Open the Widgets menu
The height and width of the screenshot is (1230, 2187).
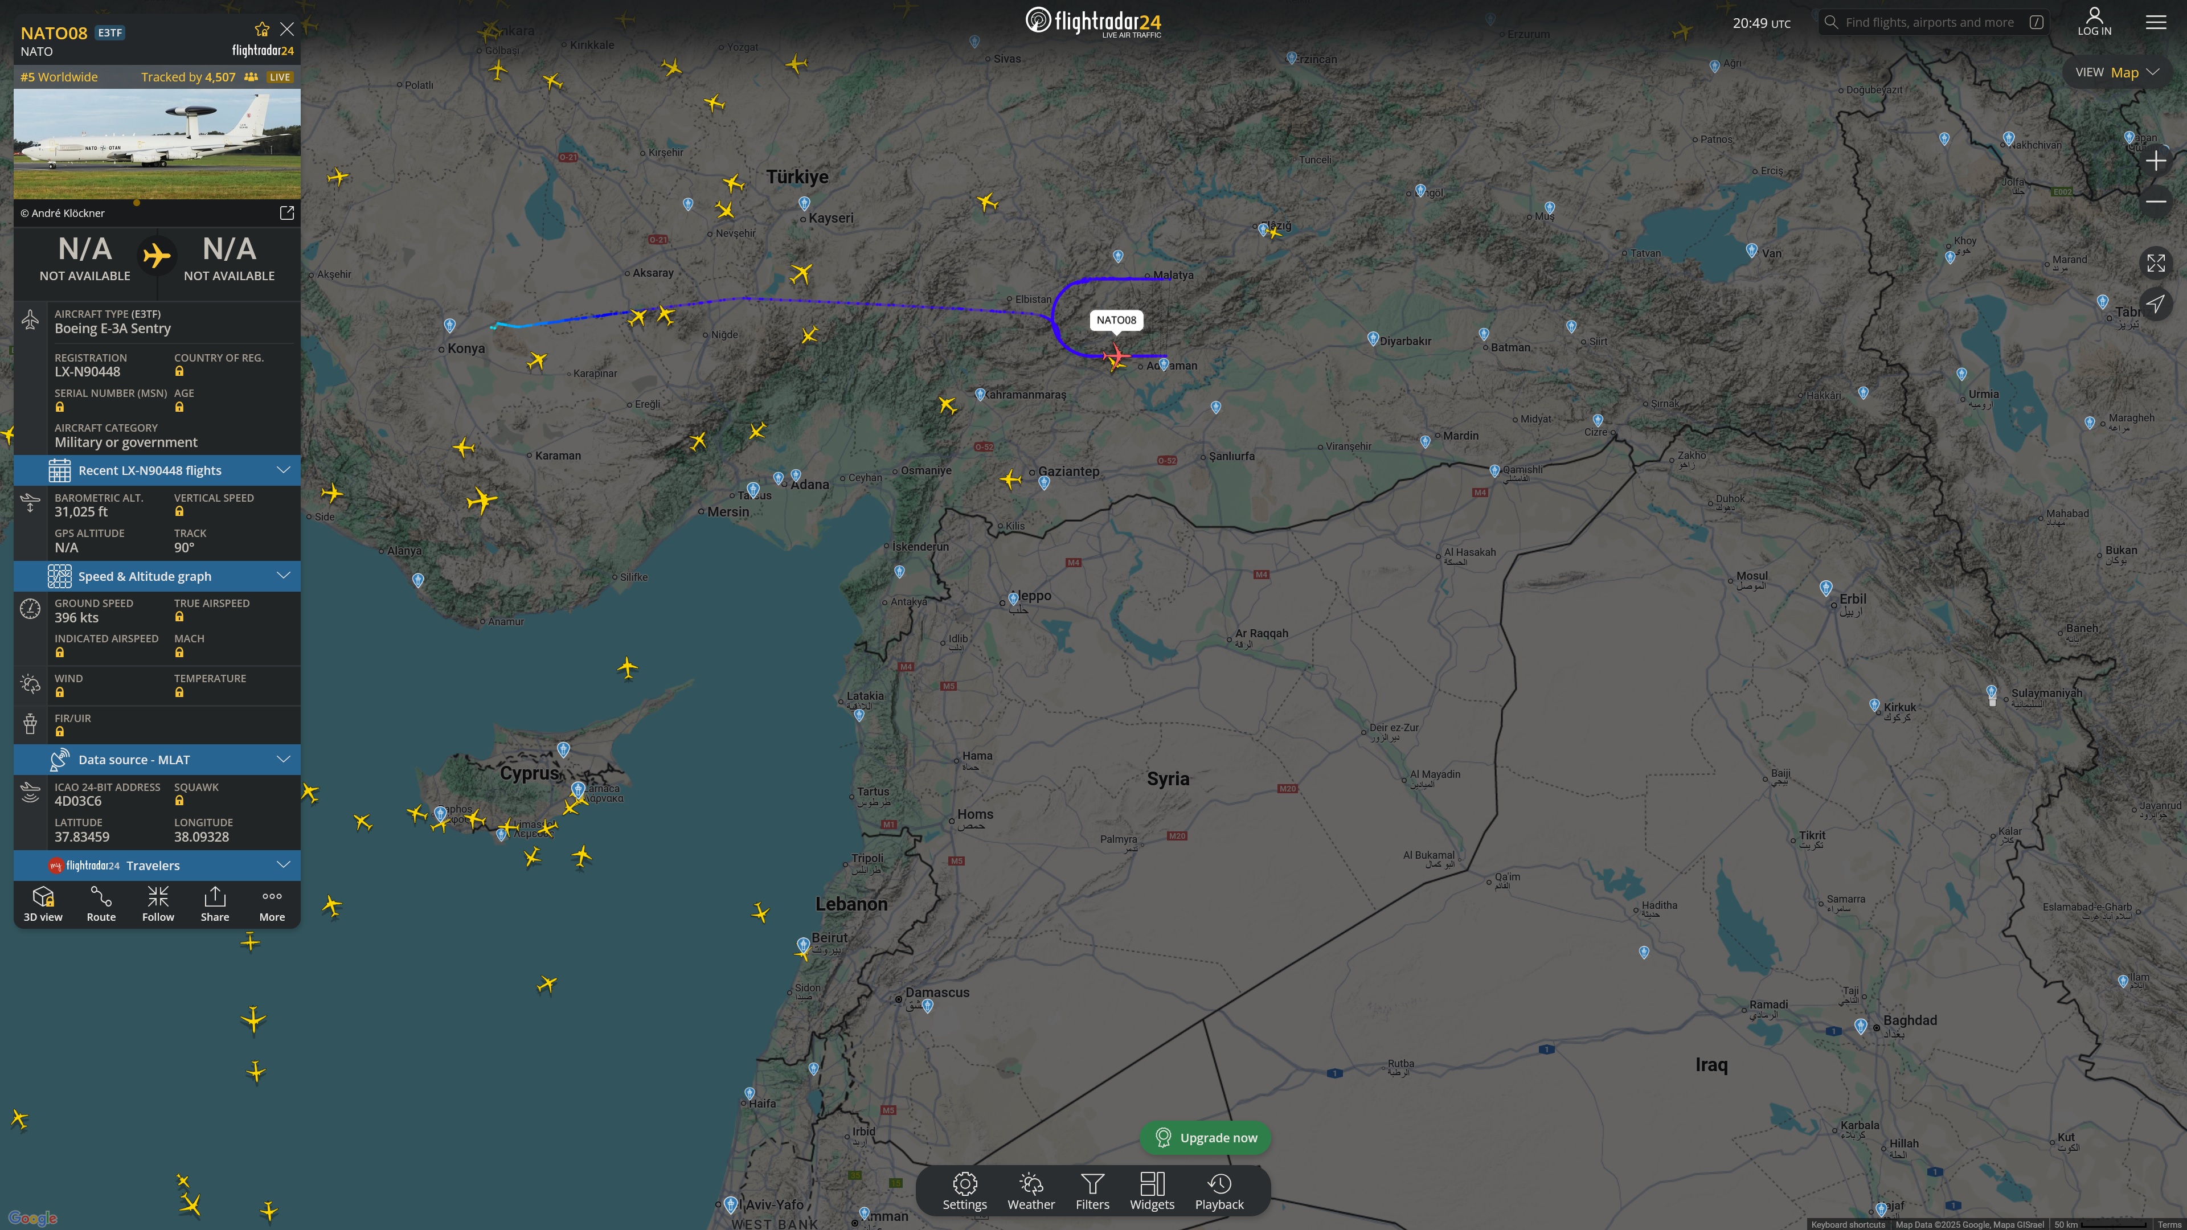click(x=1152, y=1192)
